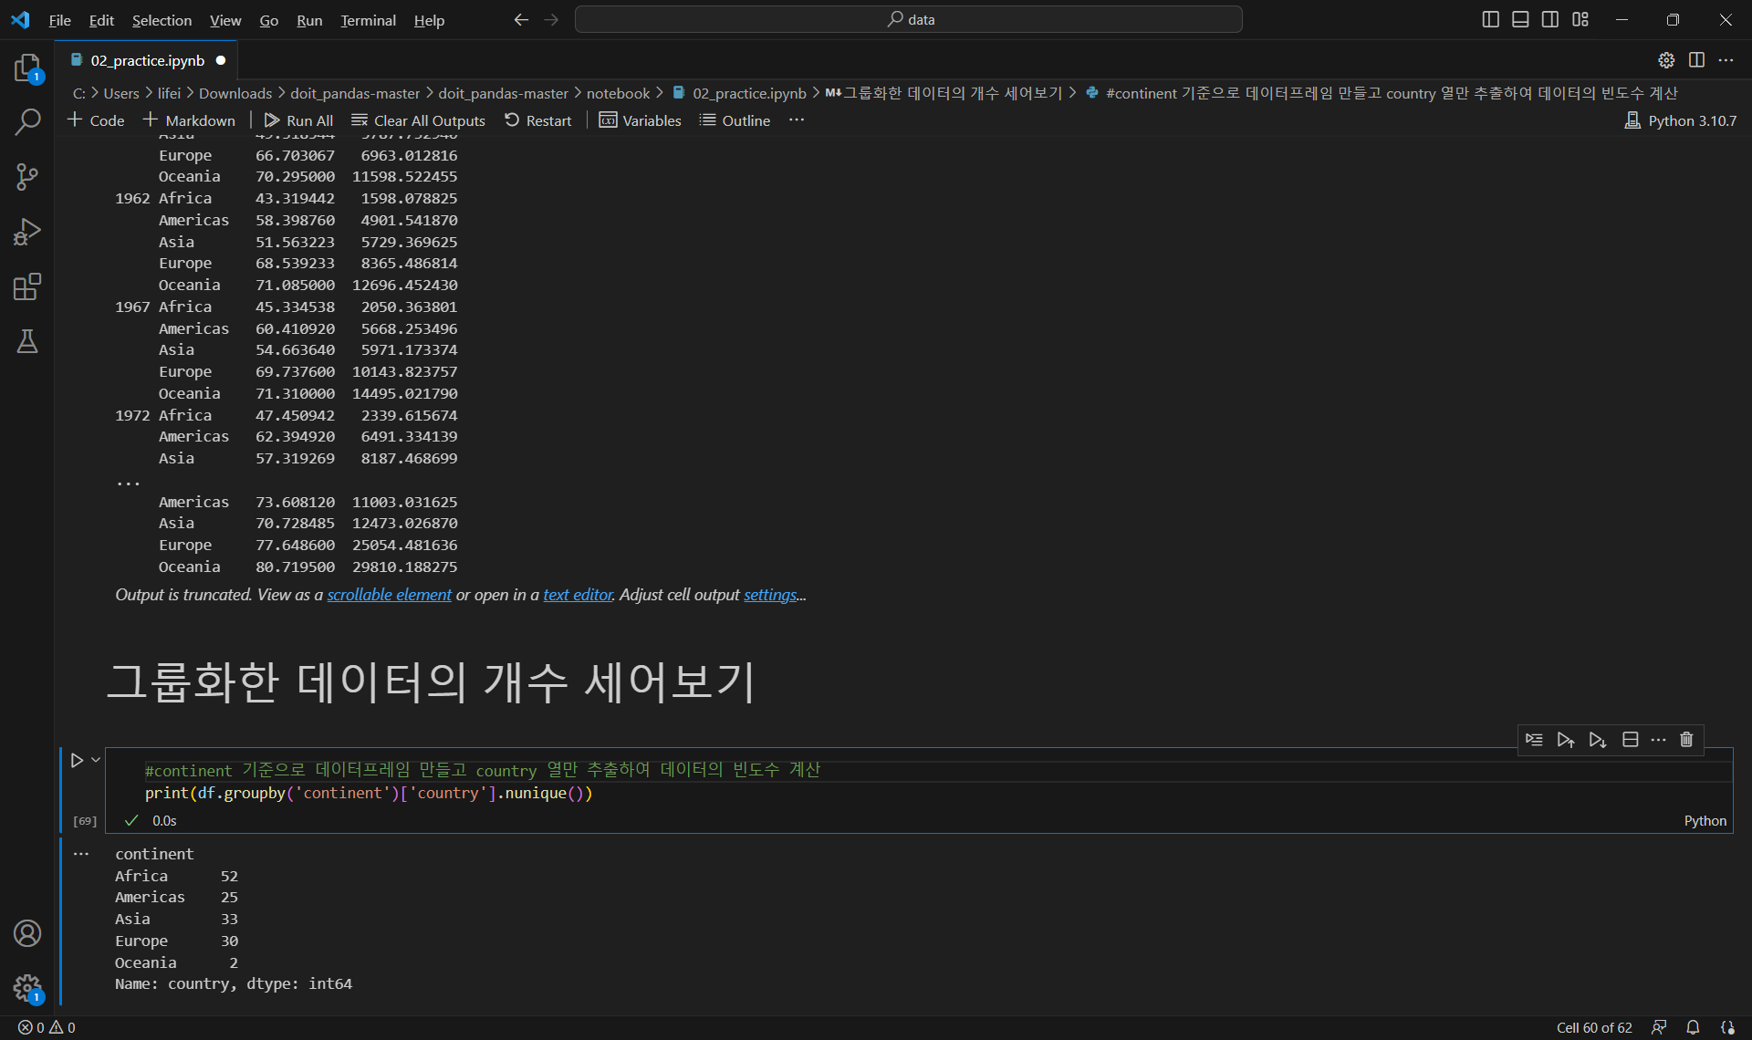Open the Terminal menu
This screenshot has height=1040, width=1752.
pyautogui.click(x=368, y=20)
